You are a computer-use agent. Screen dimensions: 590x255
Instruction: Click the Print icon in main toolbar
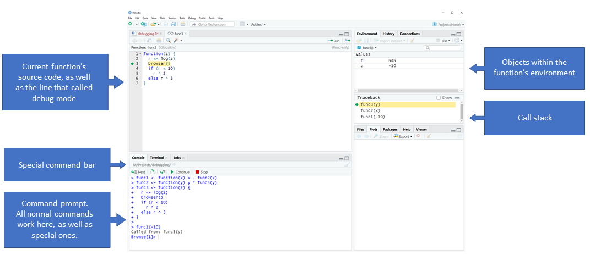(182, 24)
